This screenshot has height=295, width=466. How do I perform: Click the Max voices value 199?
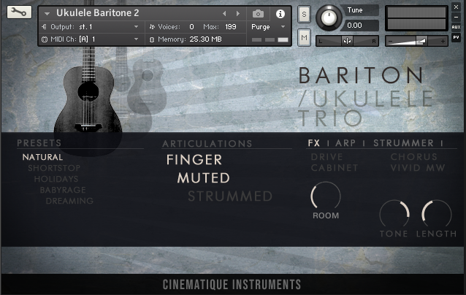click(x=231, y=27)
